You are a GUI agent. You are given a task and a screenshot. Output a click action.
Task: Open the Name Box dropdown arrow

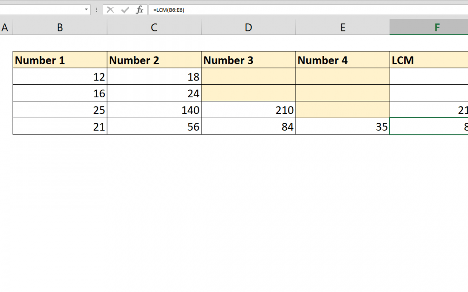point(86,10)
